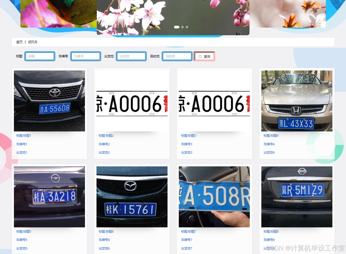
Task: Select the third carousel indicator dot
Action: pos(187,27)
